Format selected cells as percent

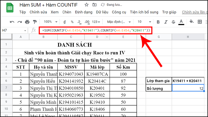point(72,22)
